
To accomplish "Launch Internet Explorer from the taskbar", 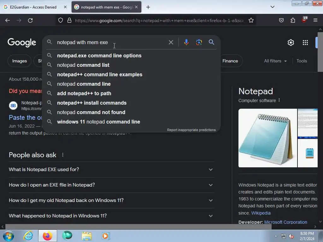I will [x=28, y=236].
